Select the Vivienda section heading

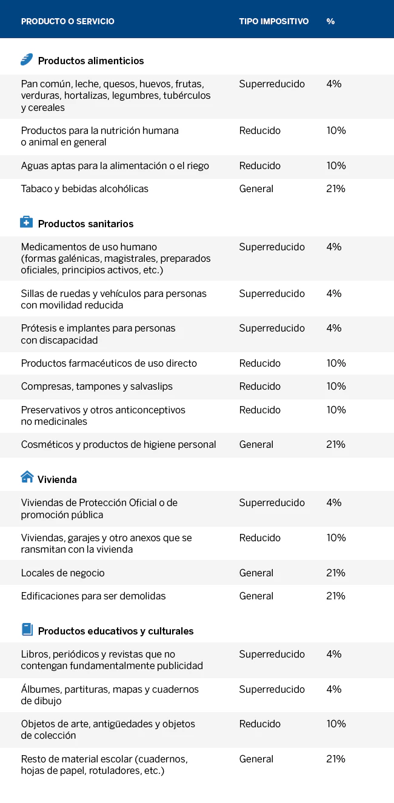click(x=57, y=479)
